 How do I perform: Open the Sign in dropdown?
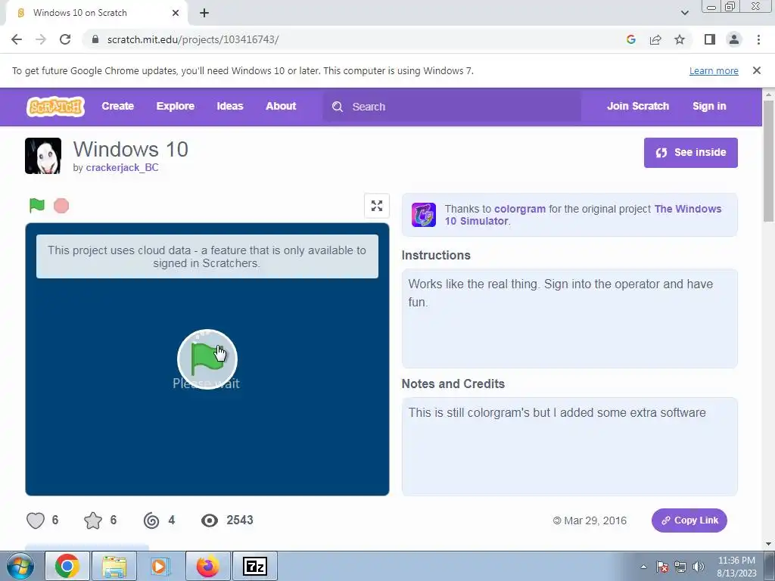pyautogui.click(x=709, y=106)
